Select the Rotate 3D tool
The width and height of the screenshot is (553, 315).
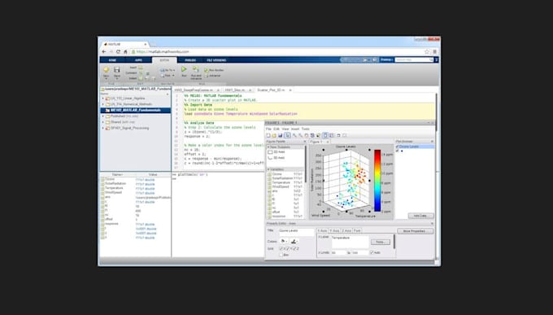pos(312,135)
